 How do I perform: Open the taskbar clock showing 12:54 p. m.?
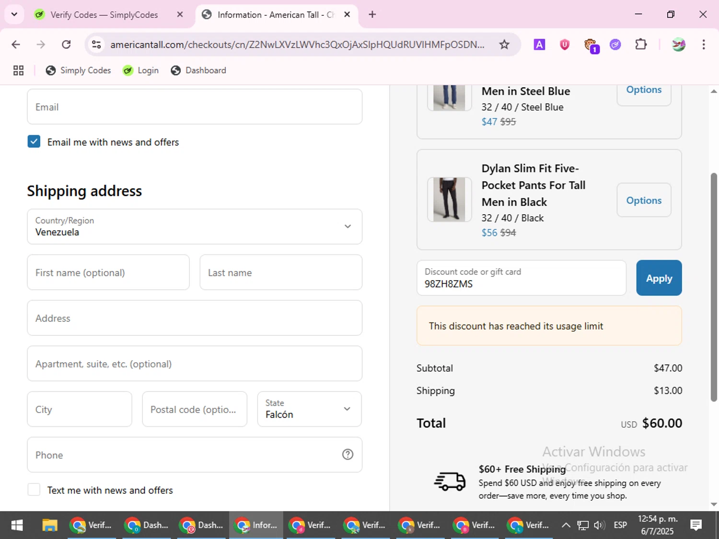[658, 525]
